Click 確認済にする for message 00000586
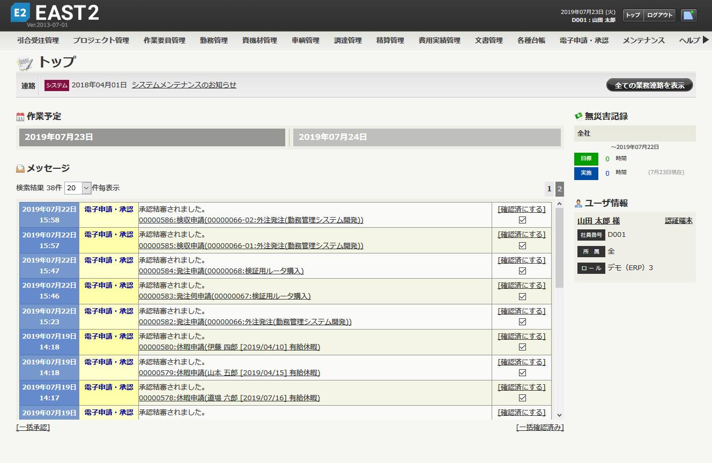Screen dimensions: 712x463 [522, 209]
